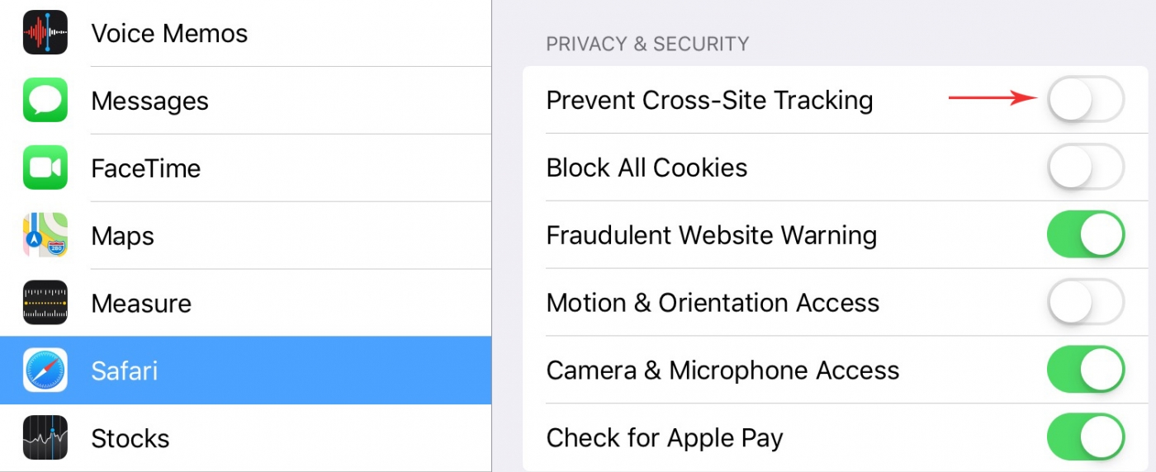Enable Motion & Orientation Access switch
Viewport: 1156px width, 472px height.
(1086, 303)
